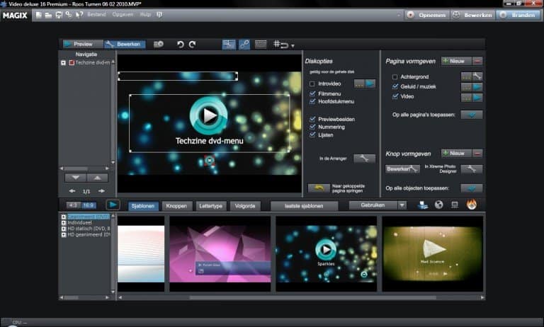Click the Op alle objecten toepassen button
The image size is (544, 327).
coord(472,188)
